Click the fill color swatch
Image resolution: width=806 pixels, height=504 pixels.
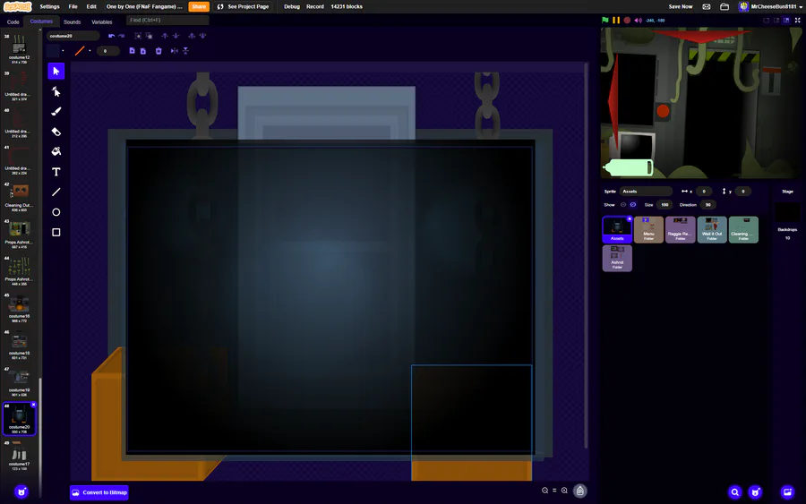pos(53,51)
